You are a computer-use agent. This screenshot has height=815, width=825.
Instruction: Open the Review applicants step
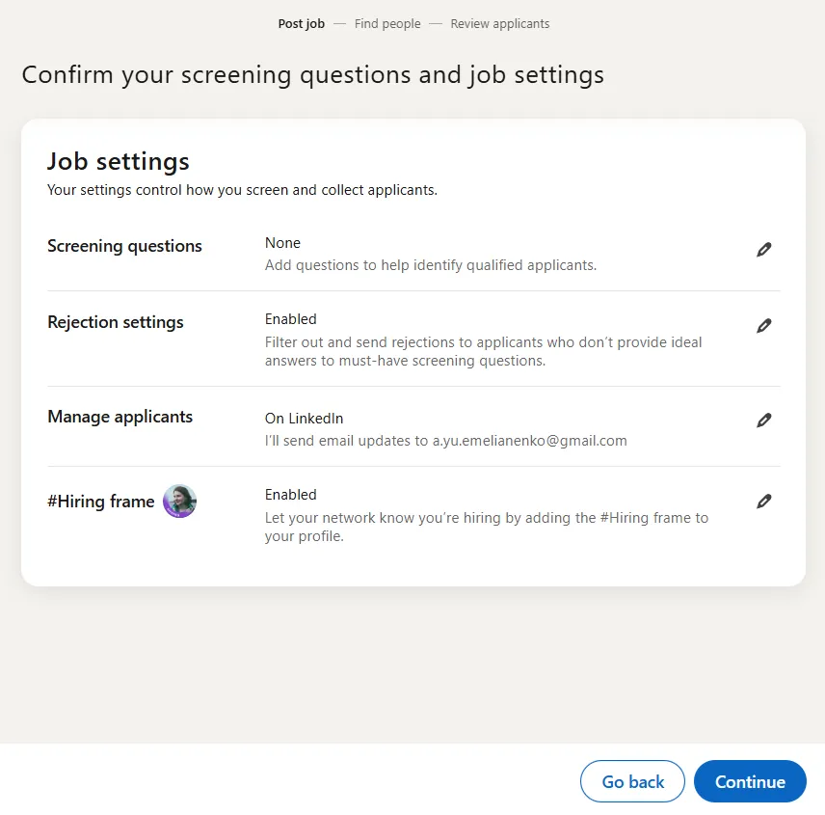pyautogui.click(x=499, y=23)
